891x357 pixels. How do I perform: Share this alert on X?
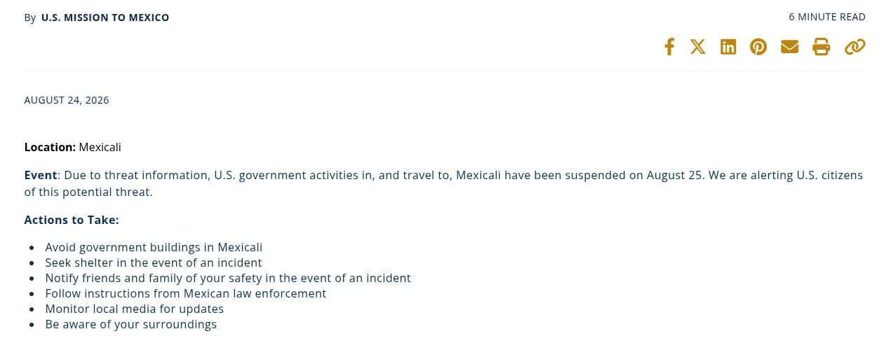[697, 47]
